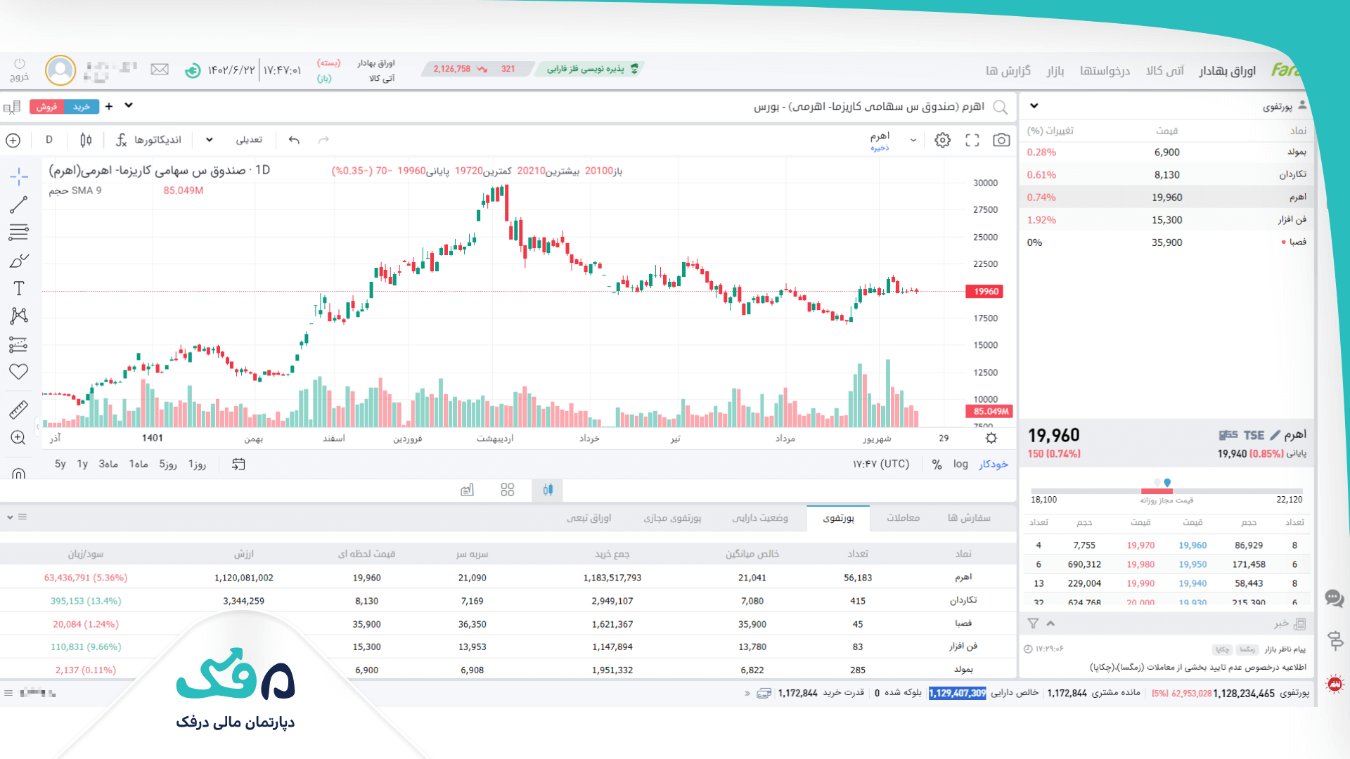The height and width of the screenshot is (759, 1350).
Task: Click the logout power icon
Action: (20, 64)
